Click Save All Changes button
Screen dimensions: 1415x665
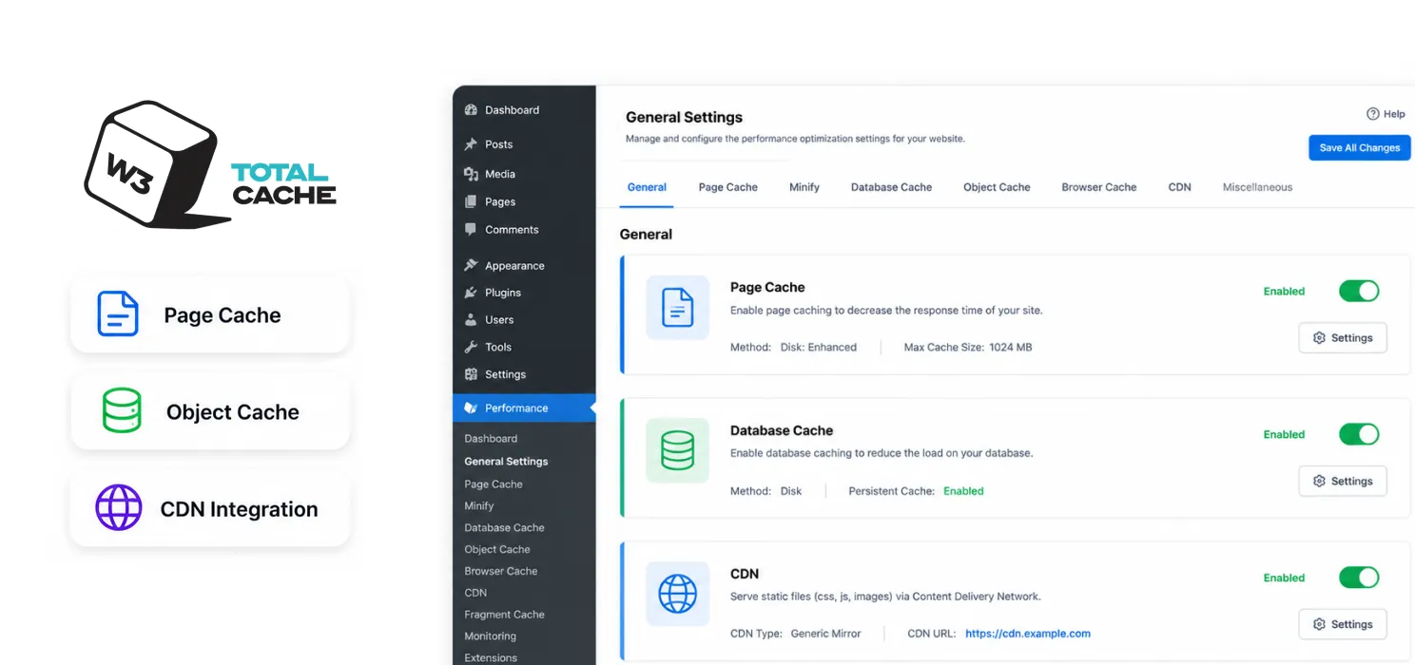pos(1360,147)
